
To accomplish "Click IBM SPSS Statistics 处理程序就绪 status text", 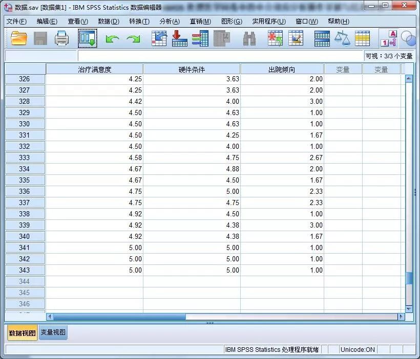I will pos(272,349).
